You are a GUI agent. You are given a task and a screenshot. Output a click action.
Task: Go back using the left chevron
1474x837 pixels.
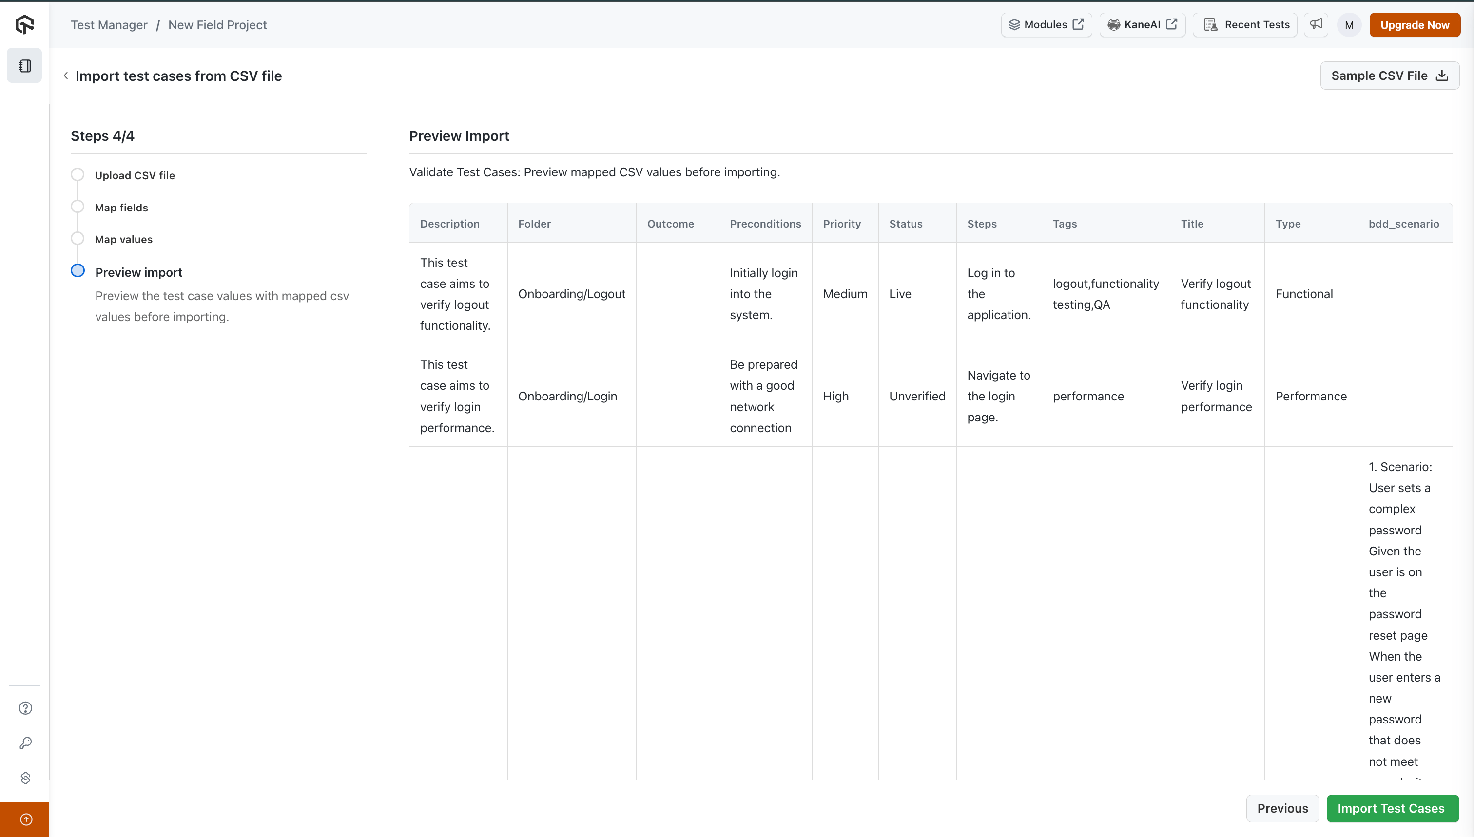pyautogui.click(x=66, y=76)
